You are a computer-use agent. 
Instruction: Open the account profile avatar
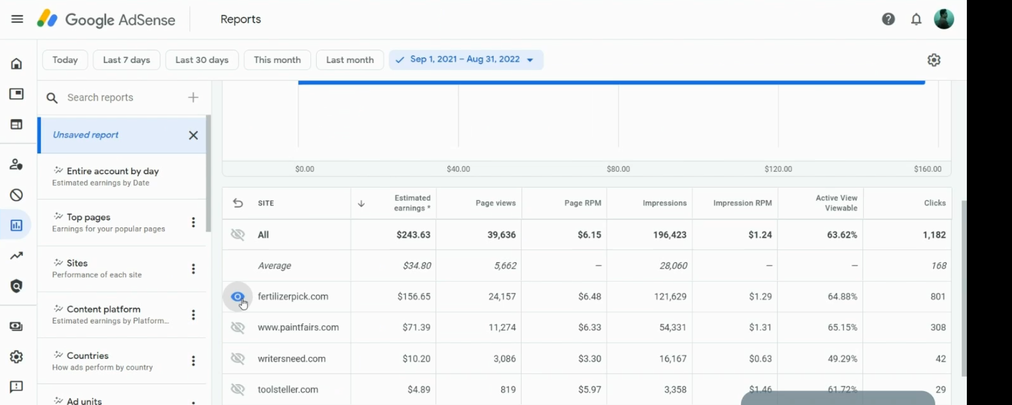pos(944,19)
